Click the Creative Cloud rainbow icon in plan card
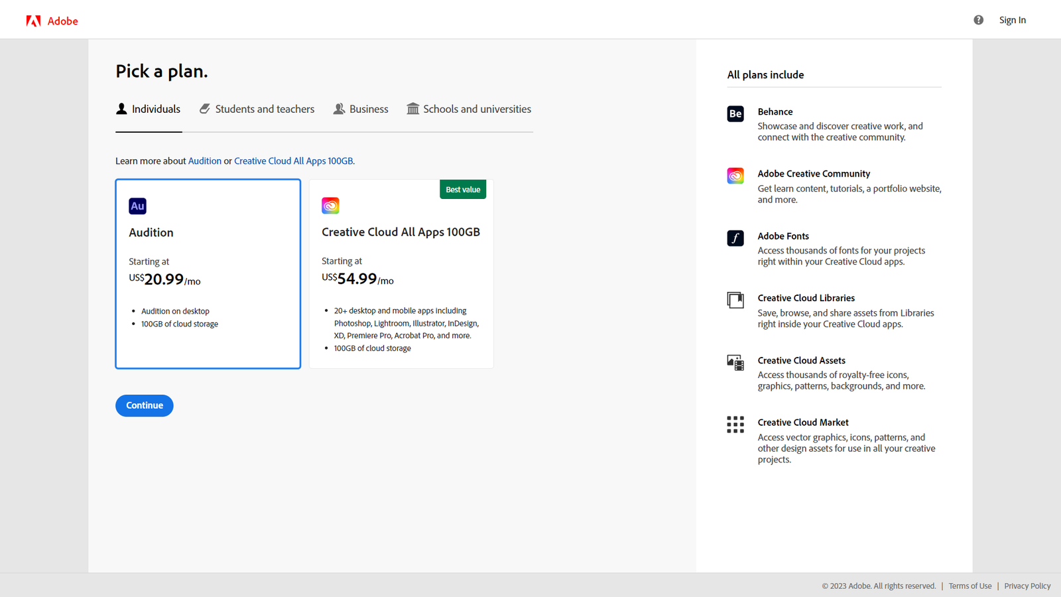The width and height of the screenshot is (1061, 597). pos(330,206)
